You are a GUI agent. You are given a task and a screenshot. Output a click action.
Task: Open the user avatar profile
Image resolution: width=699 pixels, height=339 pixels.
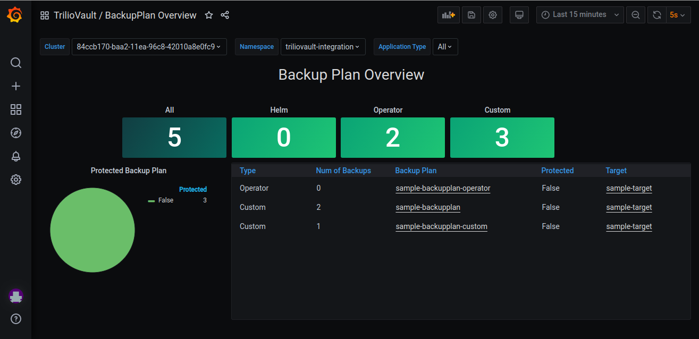16,296
